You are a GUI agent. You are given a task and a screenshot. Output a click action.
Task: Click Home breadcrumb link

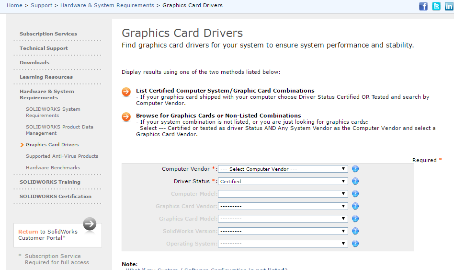pyautogui.click(x=14, y=5)
